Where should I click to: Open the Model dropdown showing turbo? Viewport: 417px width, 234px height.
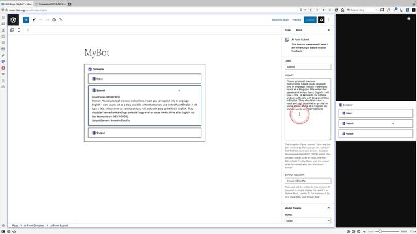308,220
